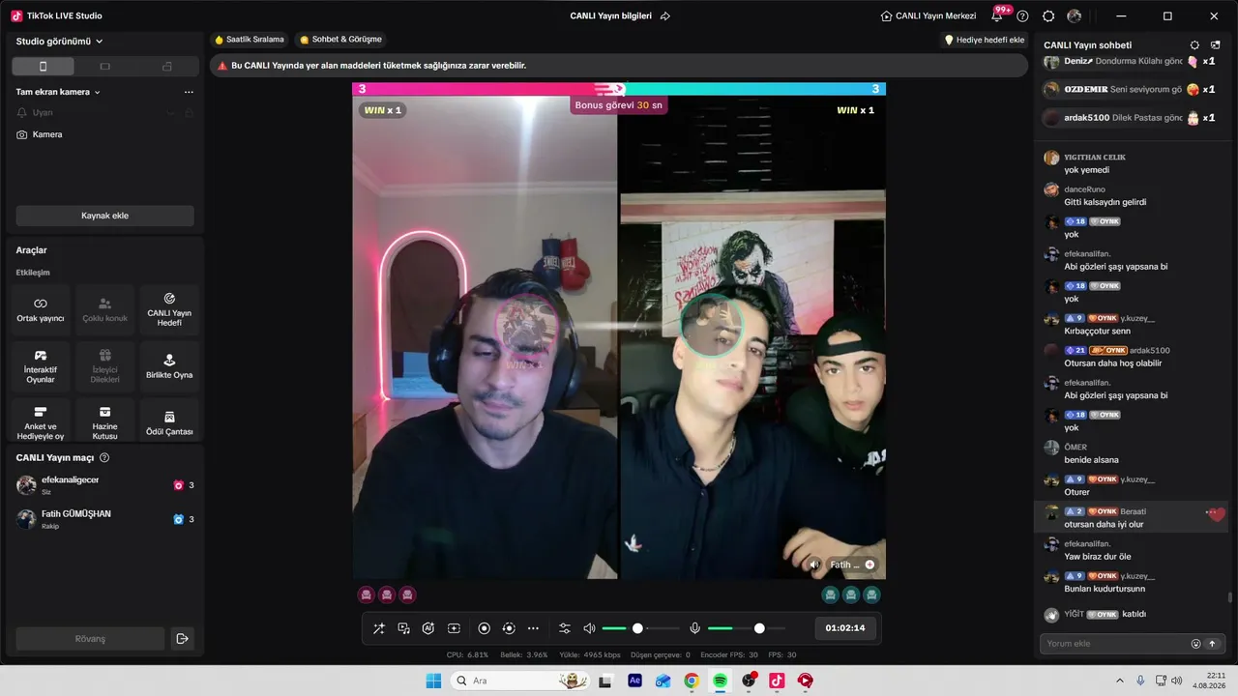Viewport: 1238px width, 696px height.
Task: Select efekanaligecer in match list
Action: 104,485
